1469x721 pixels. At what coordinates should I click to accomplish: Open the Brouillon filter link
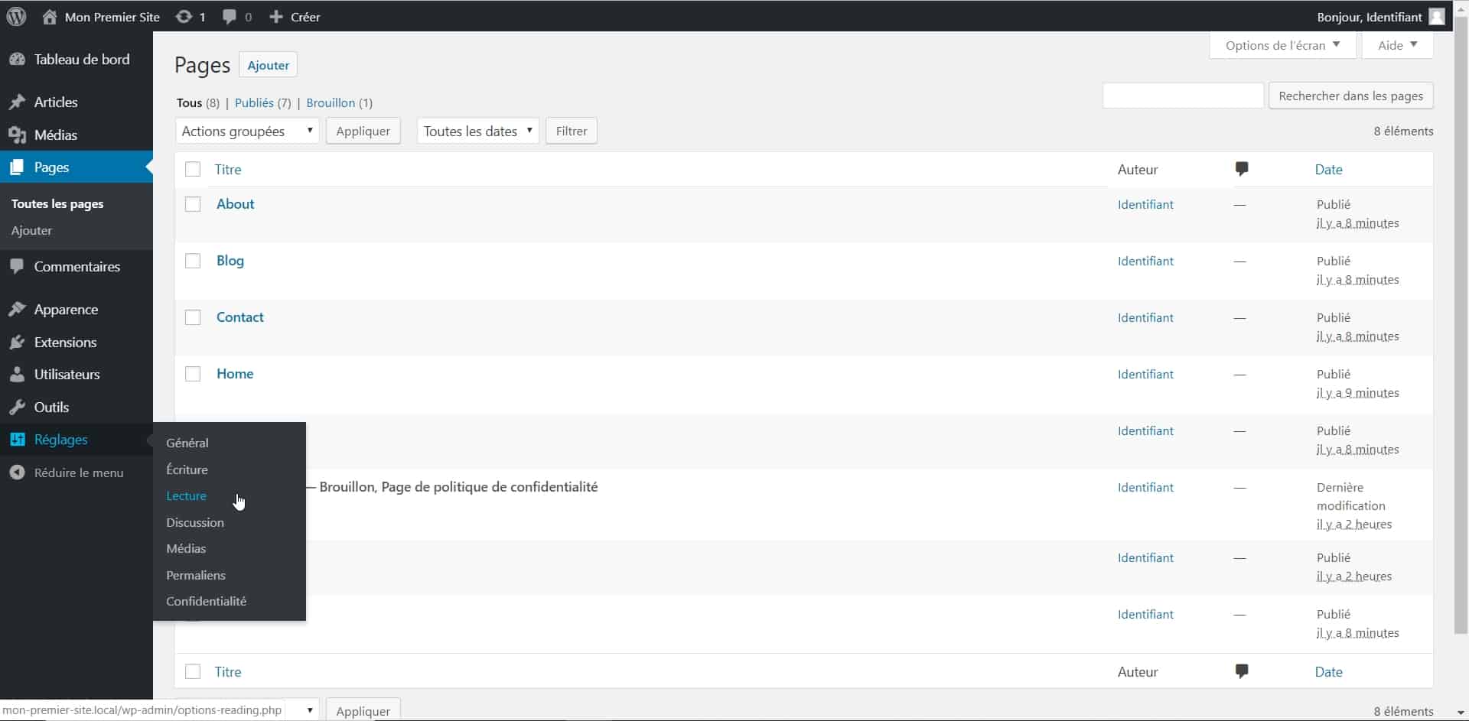click(331, 103)
